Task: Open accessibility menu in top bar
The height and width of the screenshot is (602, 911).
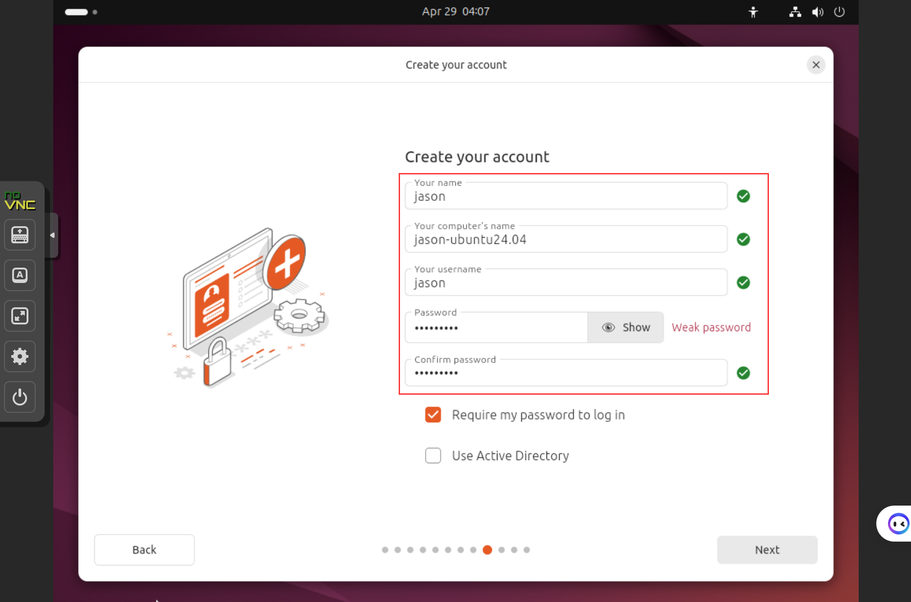Action: coord(753,12)
